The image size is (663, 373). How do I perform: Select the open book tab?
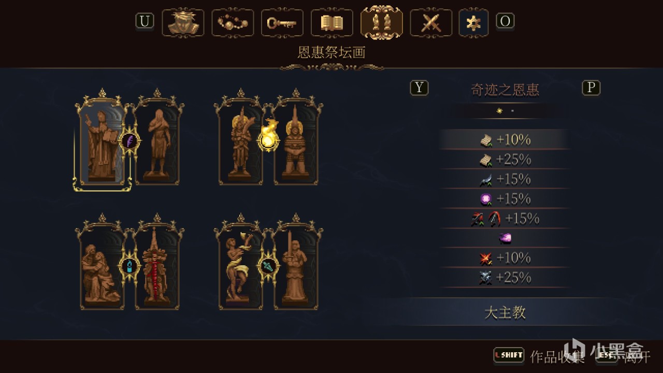pyautogui.click(x=332, y=23)
